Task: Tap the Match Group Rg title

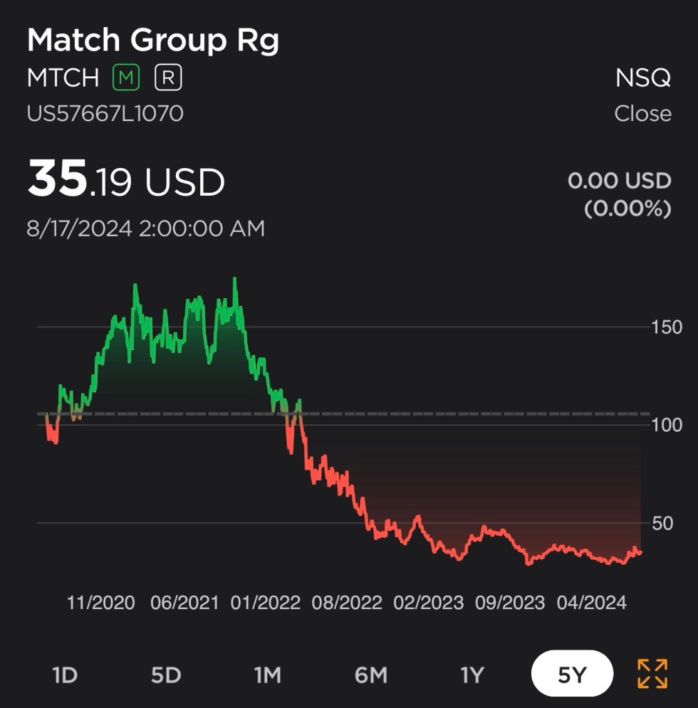Action: (x=153, y=41)
